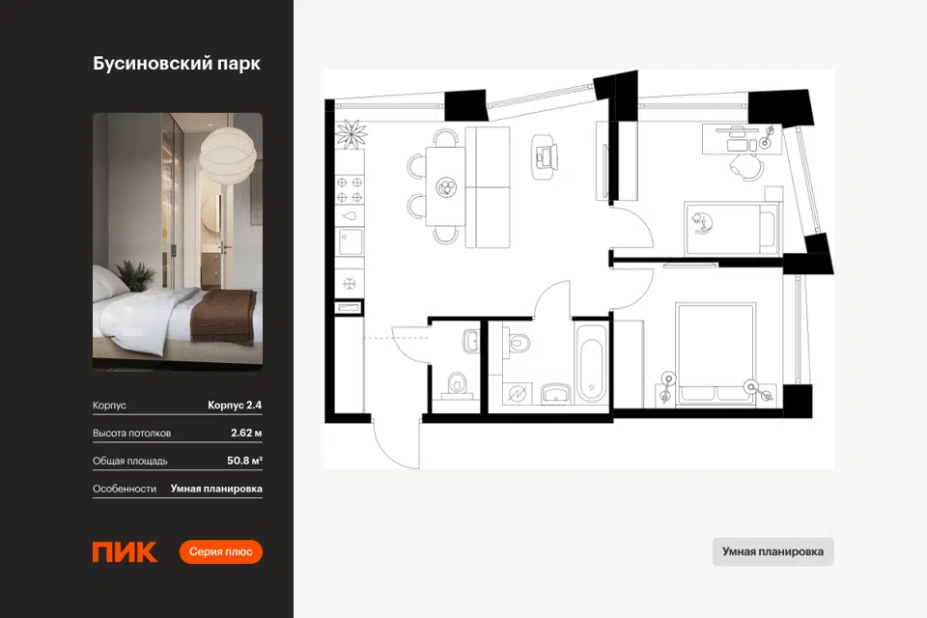Click the total area value 50.8 м²
The height and width of the screenshot is (618, 927).
tap(244, 460)
